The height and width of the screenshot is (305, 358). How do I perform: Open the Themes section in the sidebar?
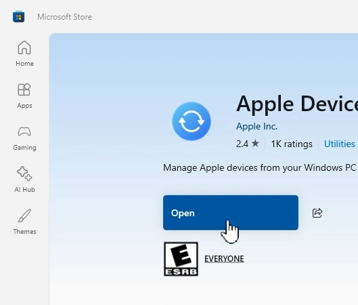pyautogui.click(x=24, y=222)
